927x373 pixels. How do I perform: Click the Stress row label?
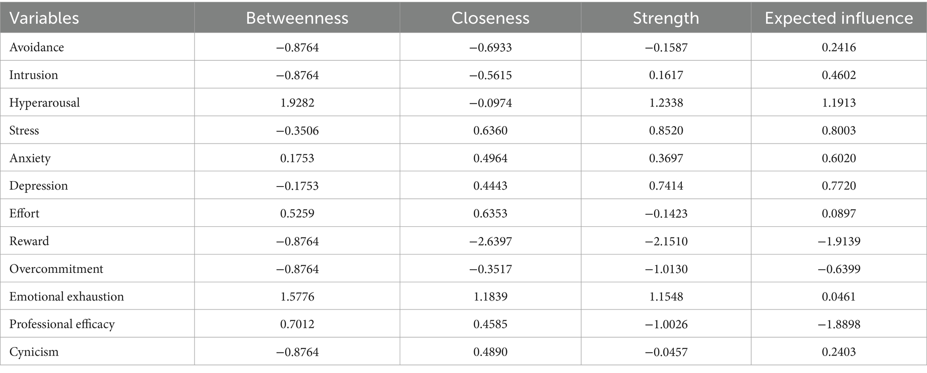[24, 131]
